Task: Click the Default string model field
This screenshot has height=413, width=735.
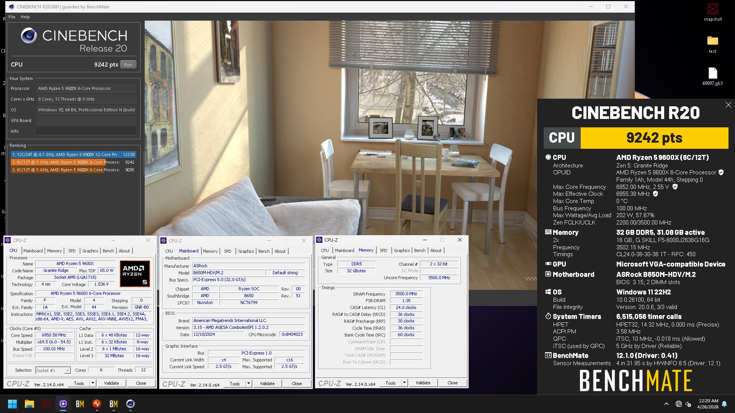Action: tap(285, 273)
